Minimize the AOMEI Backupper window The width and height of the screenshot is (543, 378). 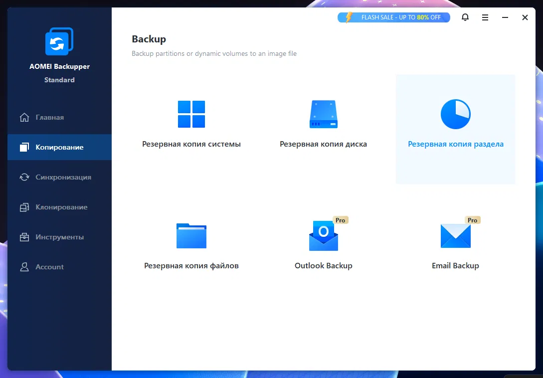coord(505,17)
